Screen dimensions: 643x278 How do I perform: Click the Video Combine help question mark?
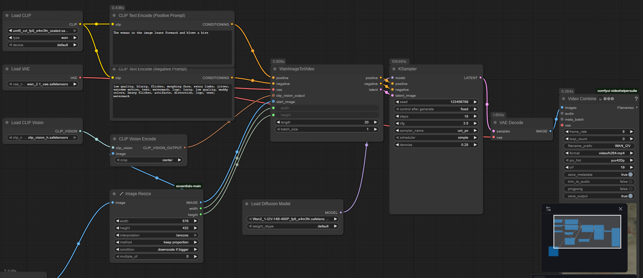[x=636, y=99]
